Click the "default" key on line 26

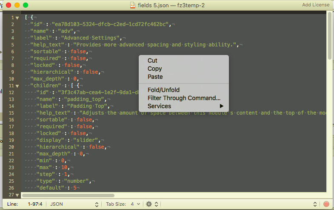point(50,188)
